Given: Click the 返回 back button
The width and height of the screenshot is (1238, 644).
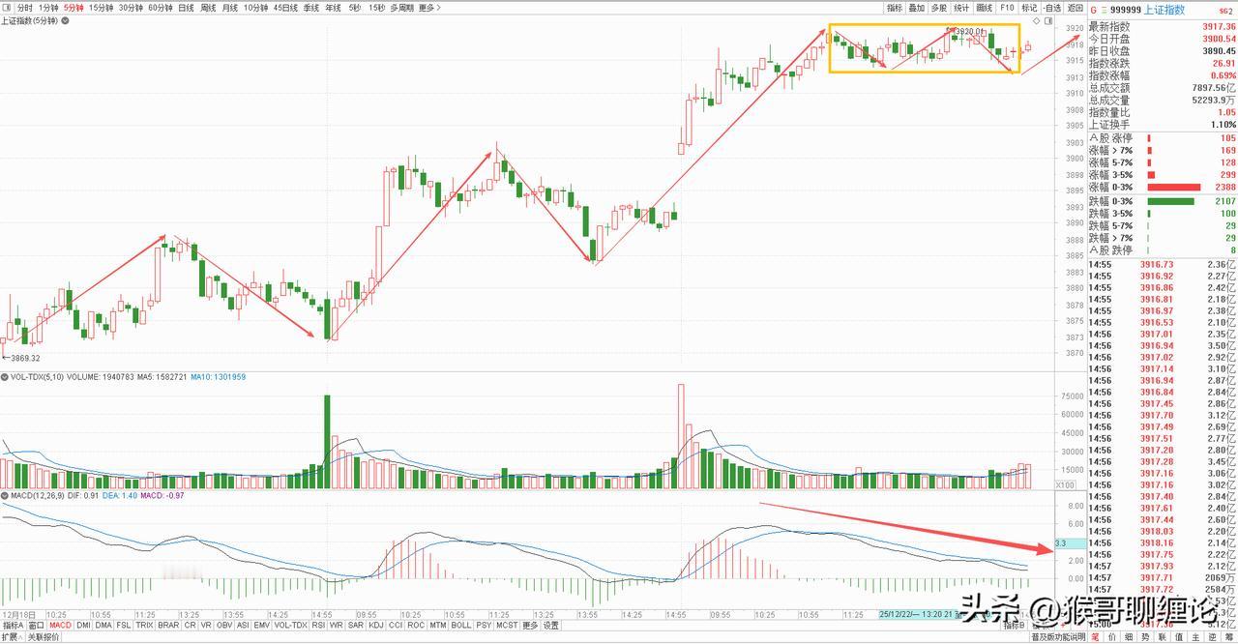Looking at the screenshot, I should tap(1076, 8).
